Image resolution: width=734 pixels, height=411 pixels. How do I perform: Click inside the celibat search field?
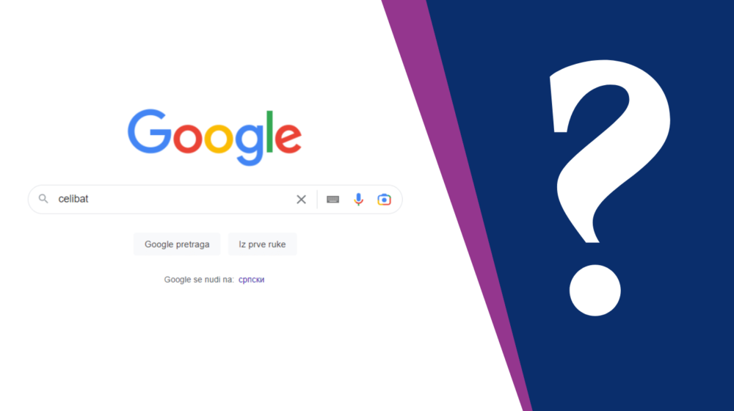173,200
